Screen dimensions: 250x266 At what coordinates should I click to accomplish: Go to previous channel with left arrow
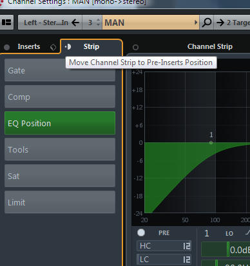[x=75, y=23]
